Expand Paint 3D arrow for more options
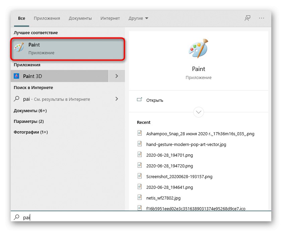Screen dimensions: 282x232 pyautogui.click(x=117, y=76)
